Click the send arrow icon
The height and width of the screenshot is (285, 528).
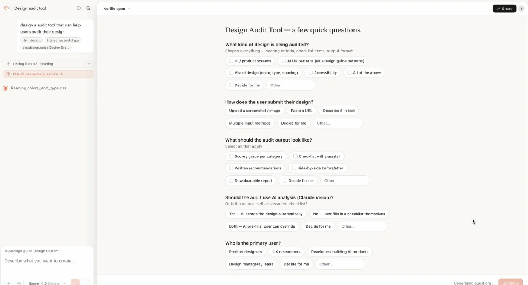(x=75, y=283)
